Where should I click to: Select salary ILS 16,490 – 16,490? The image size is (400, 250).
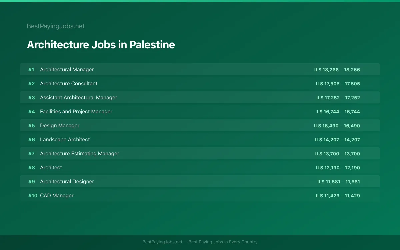click(x=337, y=126)
